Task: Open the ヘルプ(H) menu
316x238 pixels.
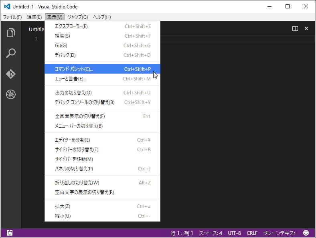Action: click(102, 17)
